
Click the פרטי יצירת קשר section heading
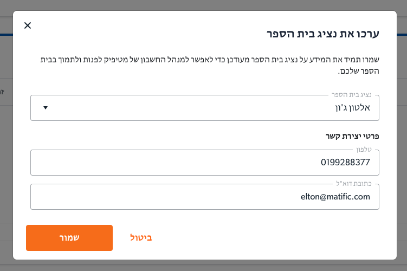click(x=352, y=136)
